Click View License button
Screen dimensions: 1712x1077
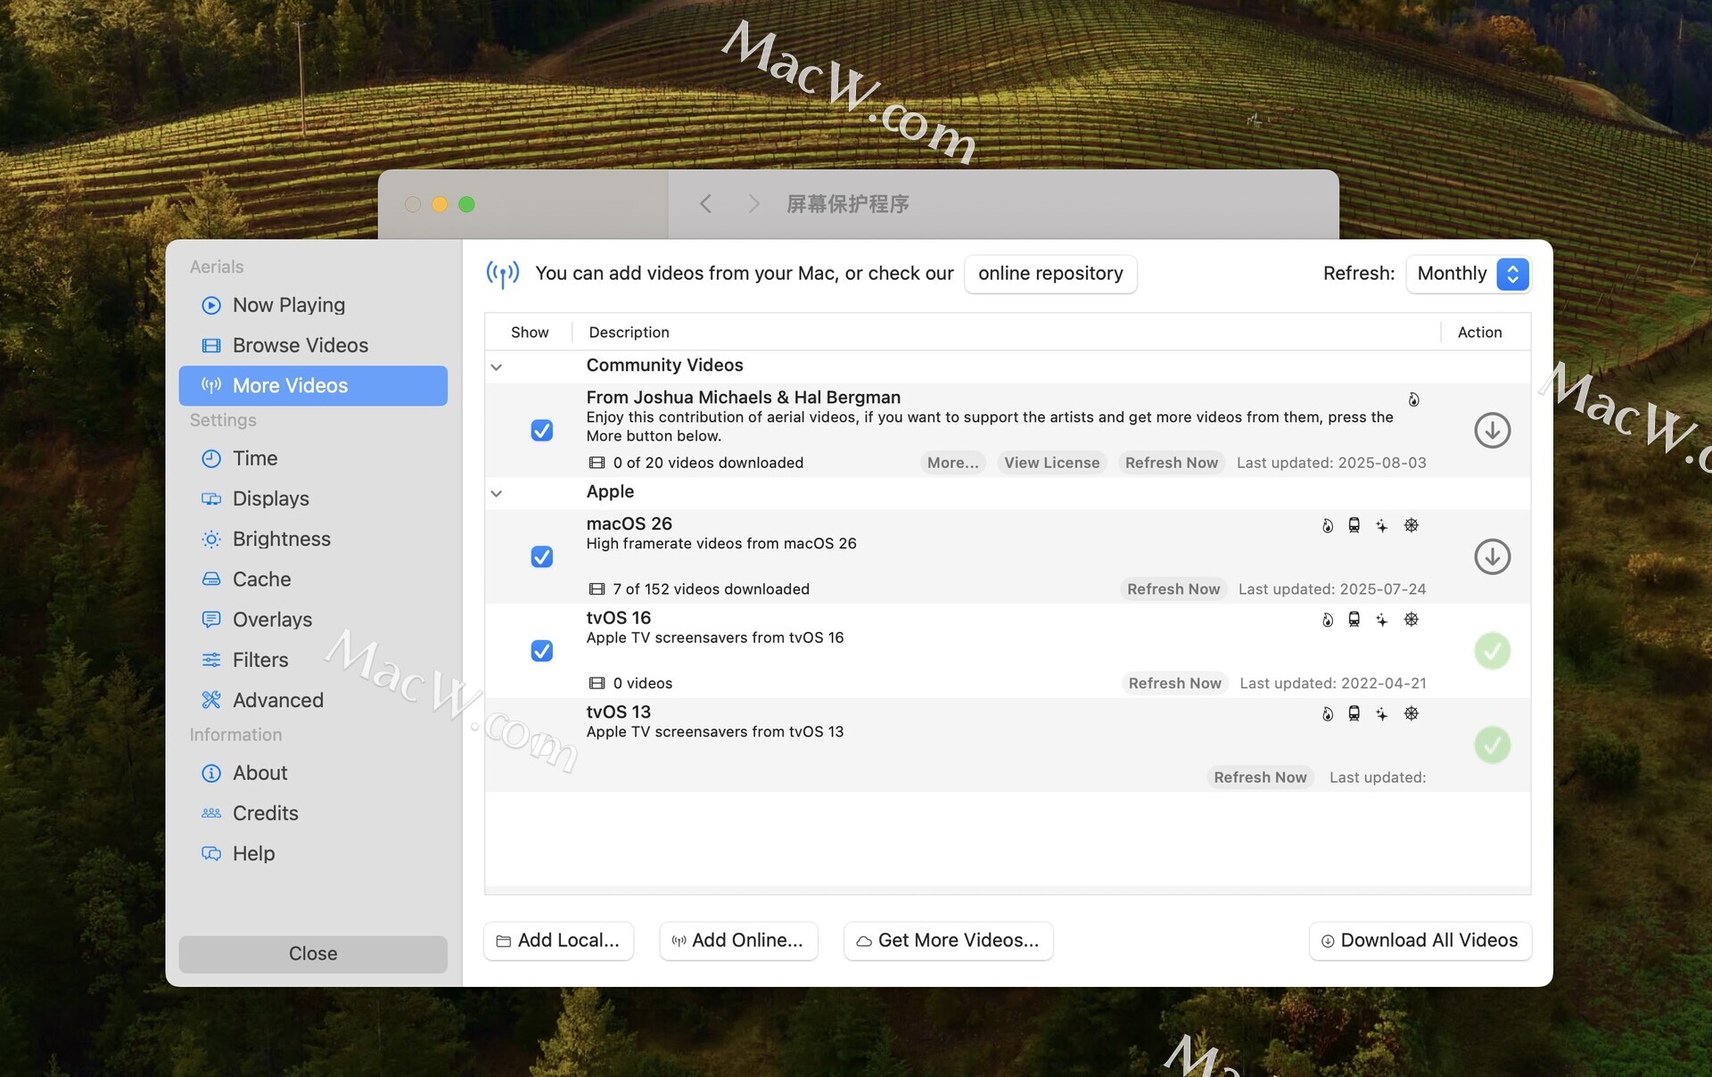click(1051, 463)
